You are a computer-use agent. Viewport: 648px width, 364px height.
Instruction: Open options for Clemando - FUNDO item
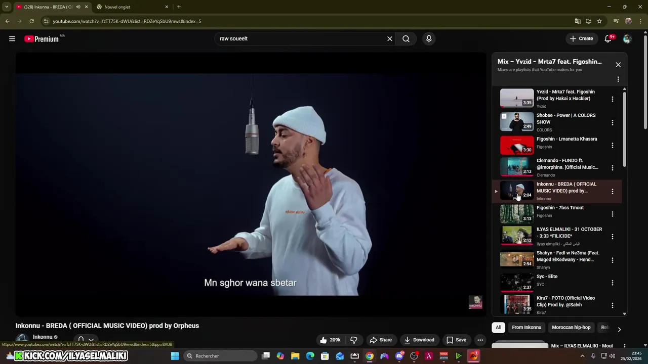tap(613, 168)
